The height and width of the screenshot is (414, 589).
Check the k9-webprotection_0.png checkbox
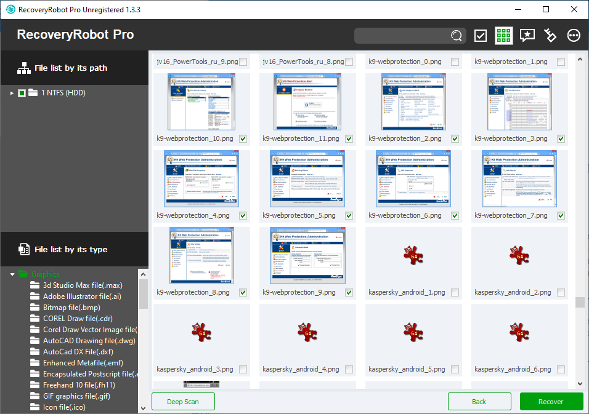pyautogui.click(x=455, y=62)
